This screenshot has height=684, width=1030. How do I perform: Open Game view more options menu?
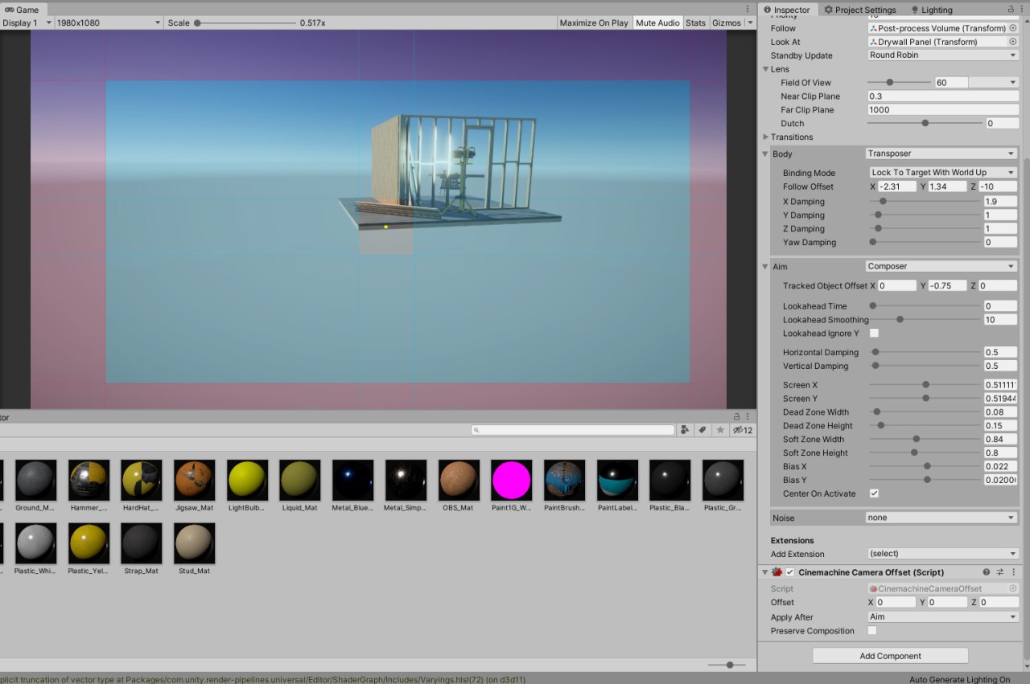tap(748, 9)
